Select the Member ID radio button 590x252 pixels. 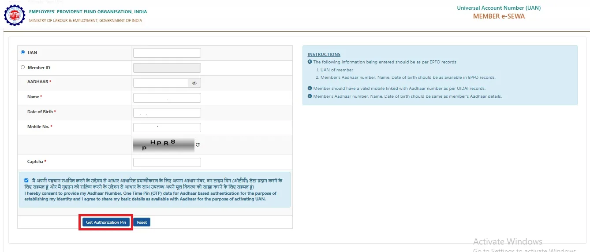pyautogui.click(x=23, y=67)
